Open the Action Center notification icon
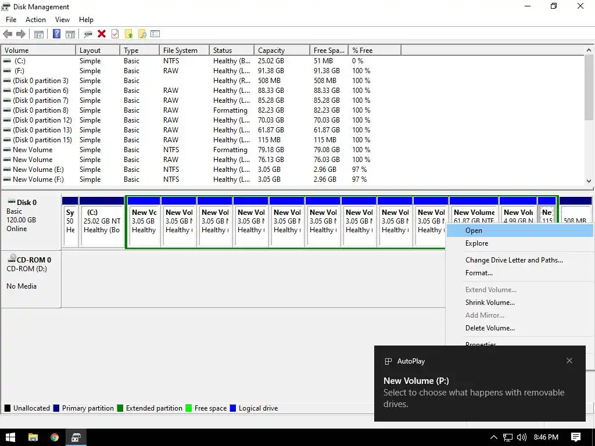The image size is (595, 446). coord(576,437)
